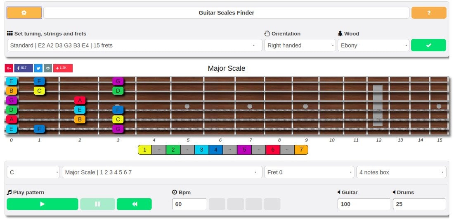
Task: Select green interval 2 in the legend
Action: click(x=173, y=150)
